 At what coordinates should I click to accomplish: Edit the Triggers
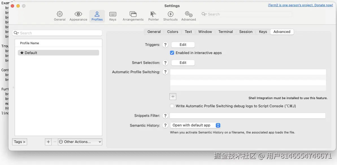pos(183,45)
